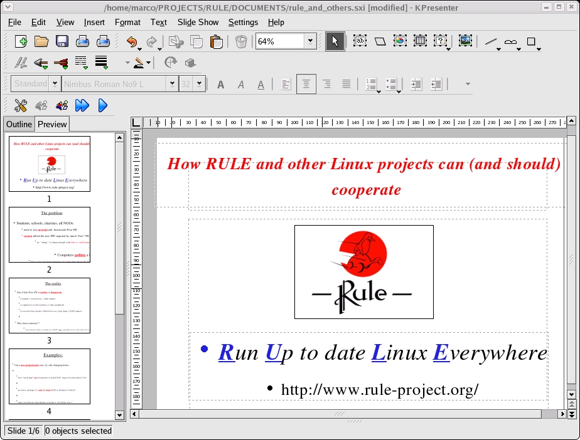Image resolution: width=580 pixels, height=440 pixels.
Task: Cut the selection with the scissors icon
Action: 176,42
